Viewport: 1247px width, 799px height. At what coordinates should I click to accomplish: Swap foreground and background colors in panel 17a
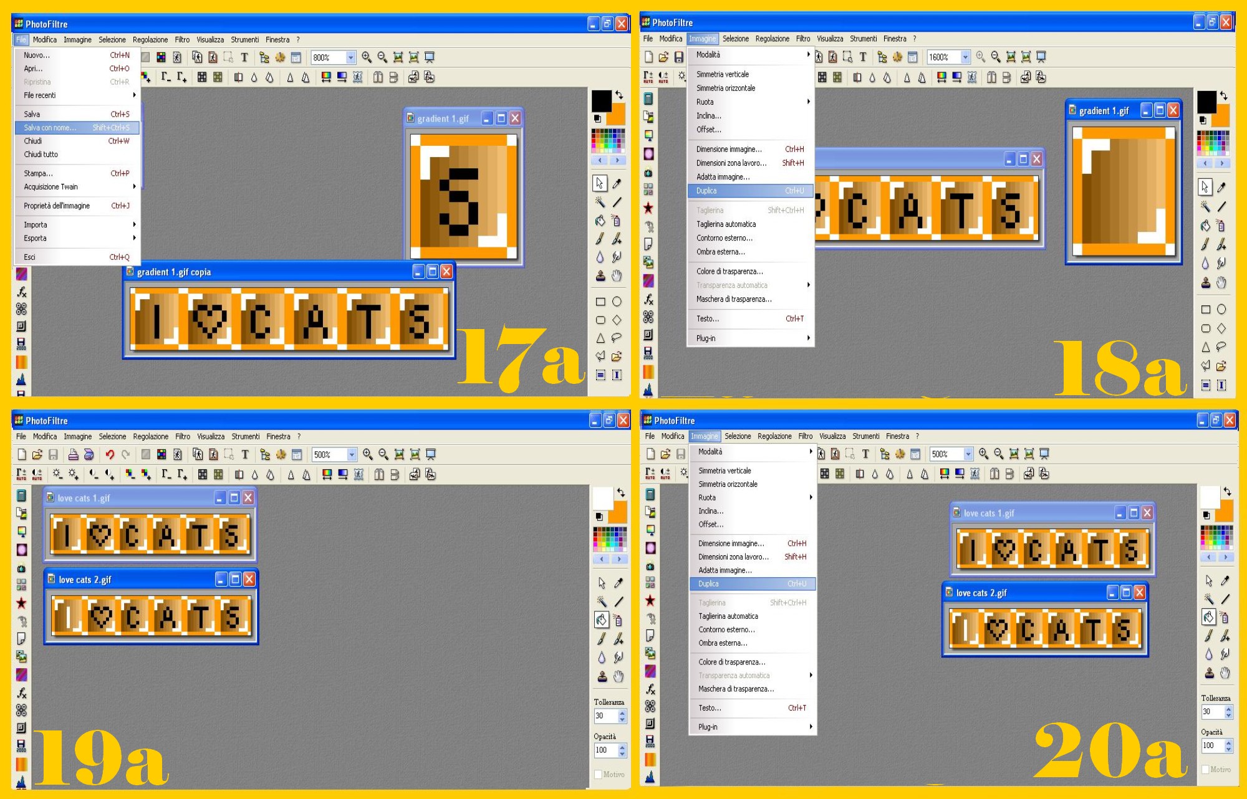(619, 95)
